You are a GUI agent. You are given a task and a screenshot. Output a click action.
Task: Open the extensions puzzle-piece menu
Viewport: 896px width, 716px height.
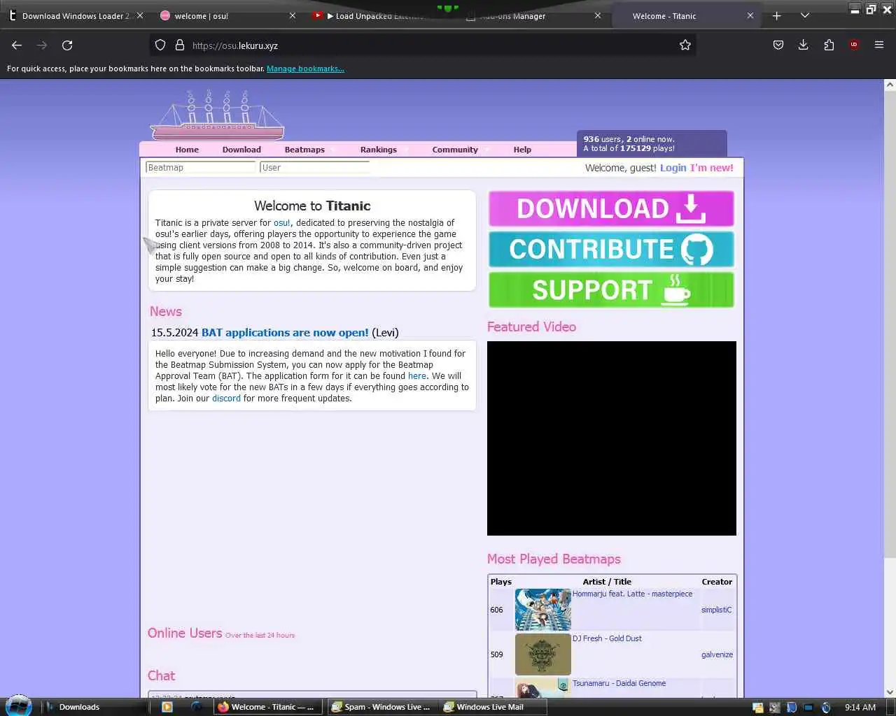829,45
